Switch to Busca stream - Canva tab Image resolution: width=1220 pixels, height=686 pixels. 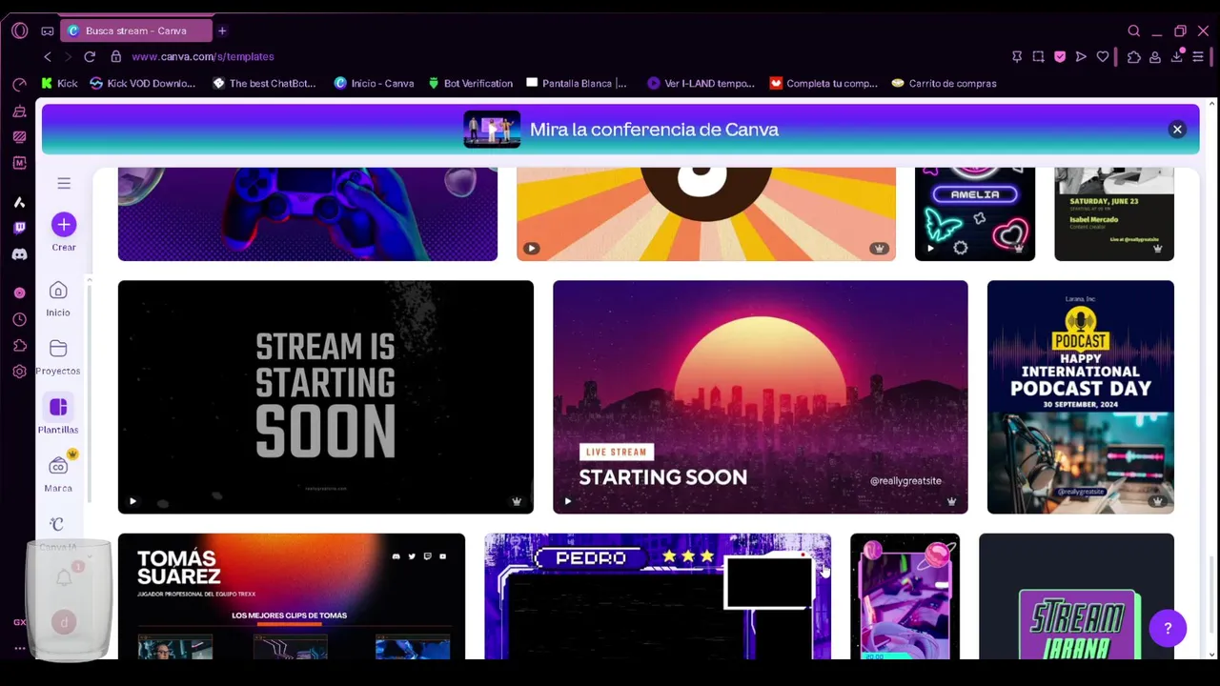click(x=137, y=30)
